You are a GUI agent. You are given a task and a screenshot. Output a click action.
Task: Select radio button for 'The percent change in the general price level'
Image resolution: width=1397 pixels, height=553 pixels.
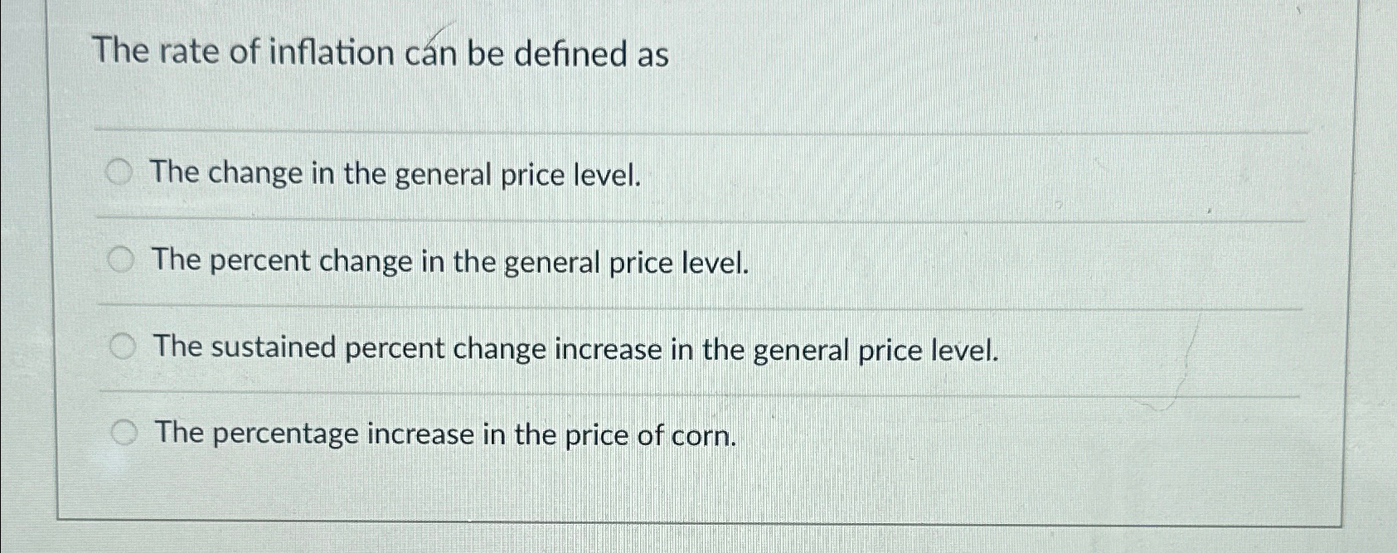click(121, 260)
